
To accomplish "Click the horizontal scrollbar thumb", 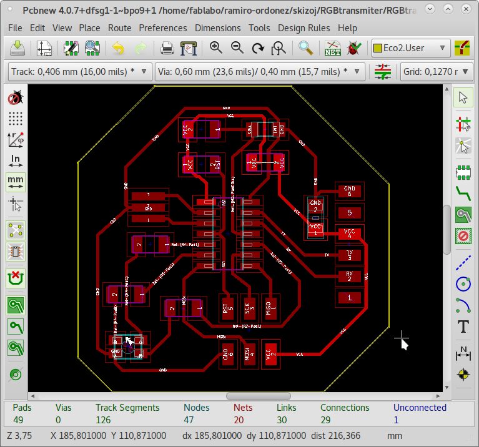I will coord(259,396).
